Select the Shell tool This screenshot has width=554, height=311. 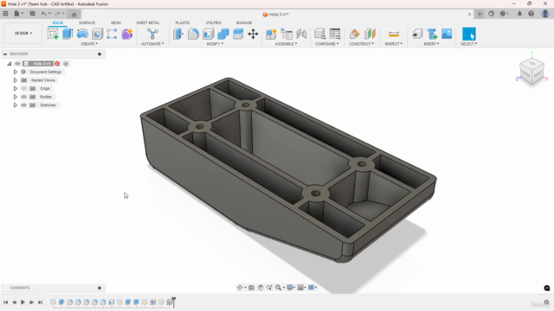[209, 34]
